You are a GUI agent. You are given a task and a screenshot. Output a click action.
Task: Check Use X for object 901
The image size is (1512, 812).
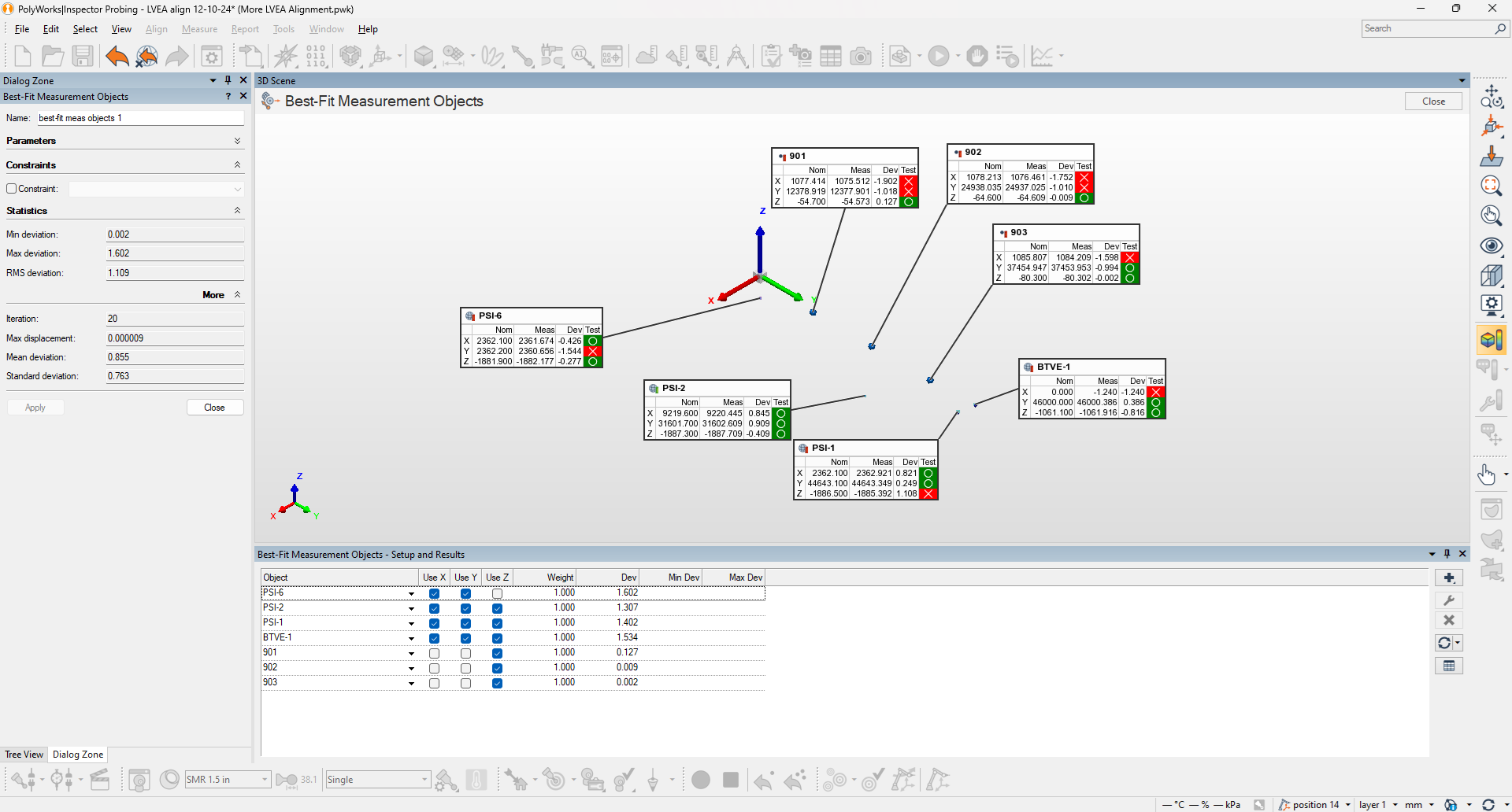tap(434, 653)
